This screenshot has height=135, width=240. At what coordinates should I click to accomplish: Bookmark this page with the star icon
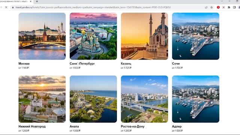coord(211,7)
